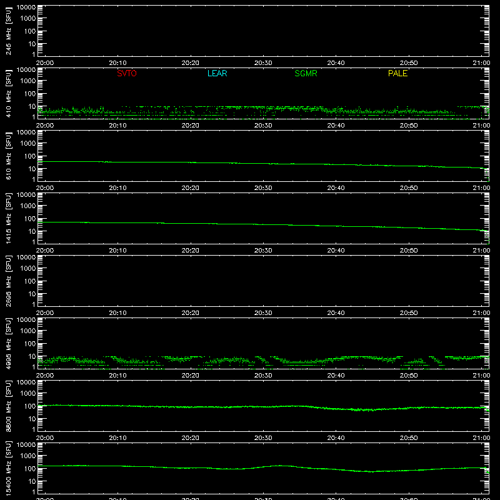Screen dimensions: 500x500
Task: Click the 1000 tick label on 610 MHz axis
Action: coord(28,143)
